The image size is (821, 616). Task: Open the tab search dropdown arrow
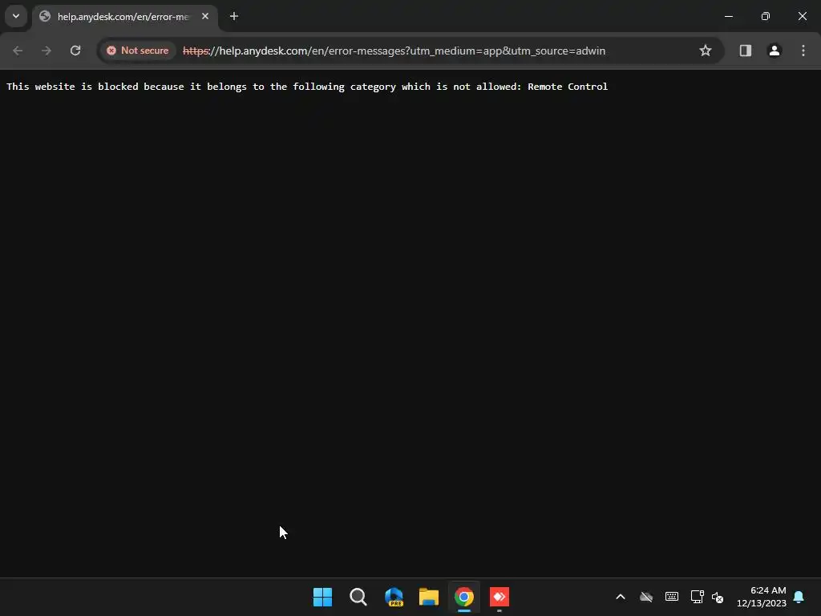[16, 16]
